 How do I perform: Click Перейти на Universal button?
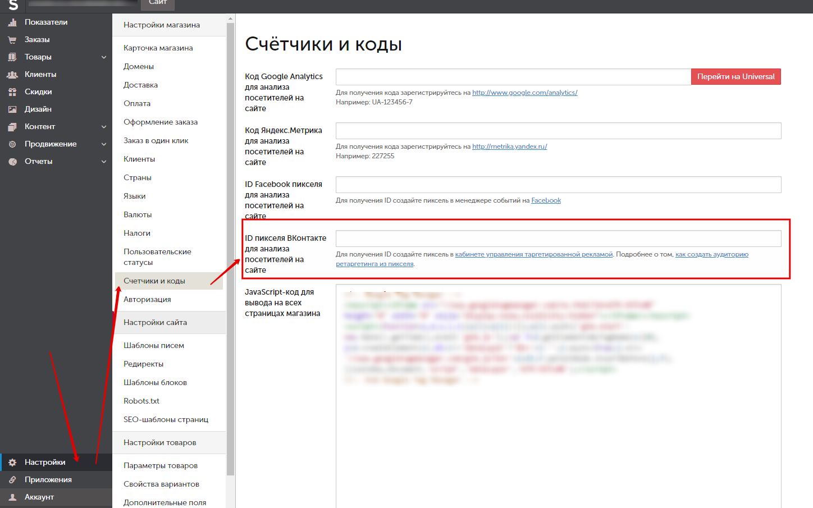point(736,77)
